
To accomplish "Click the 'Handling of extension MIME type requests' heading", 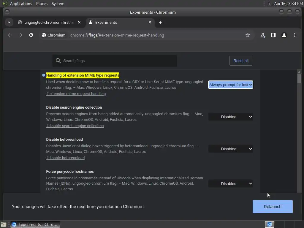I will (x=83, y=75).
